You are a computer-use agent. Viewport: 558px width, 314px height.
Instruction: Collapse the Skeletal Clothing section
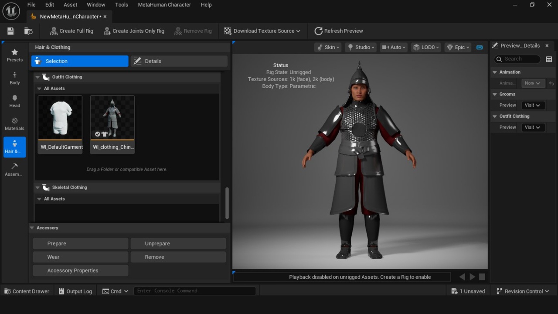click(37, 188)
